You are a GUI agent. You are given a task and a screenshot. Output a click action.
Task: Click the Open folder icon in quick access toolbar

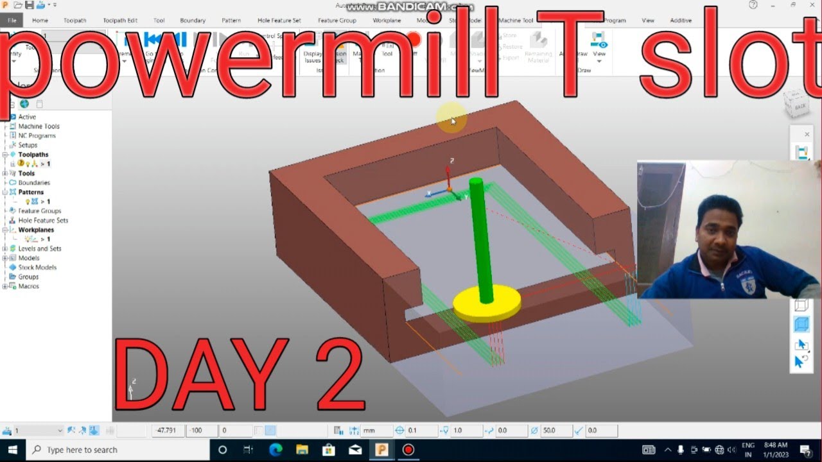[x=18, y=5]
